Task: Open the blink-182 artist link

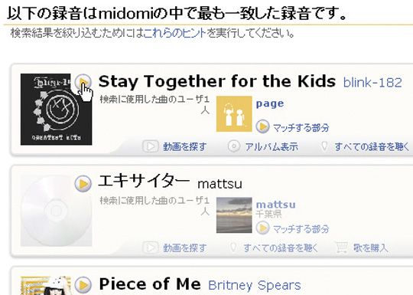Action: pos(372,83)
